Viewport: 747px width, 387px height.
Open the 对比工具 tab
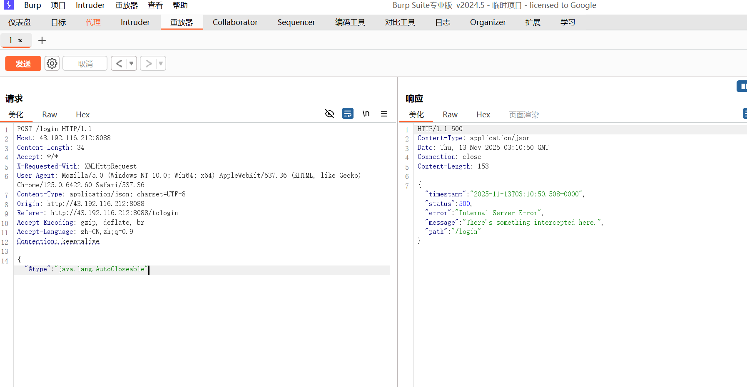(x=400, y=22)
